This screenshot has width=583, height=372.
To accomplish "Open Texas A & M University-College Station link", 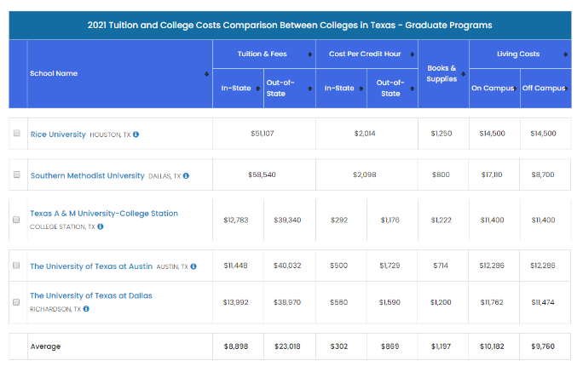I will (x=104, y=214).
